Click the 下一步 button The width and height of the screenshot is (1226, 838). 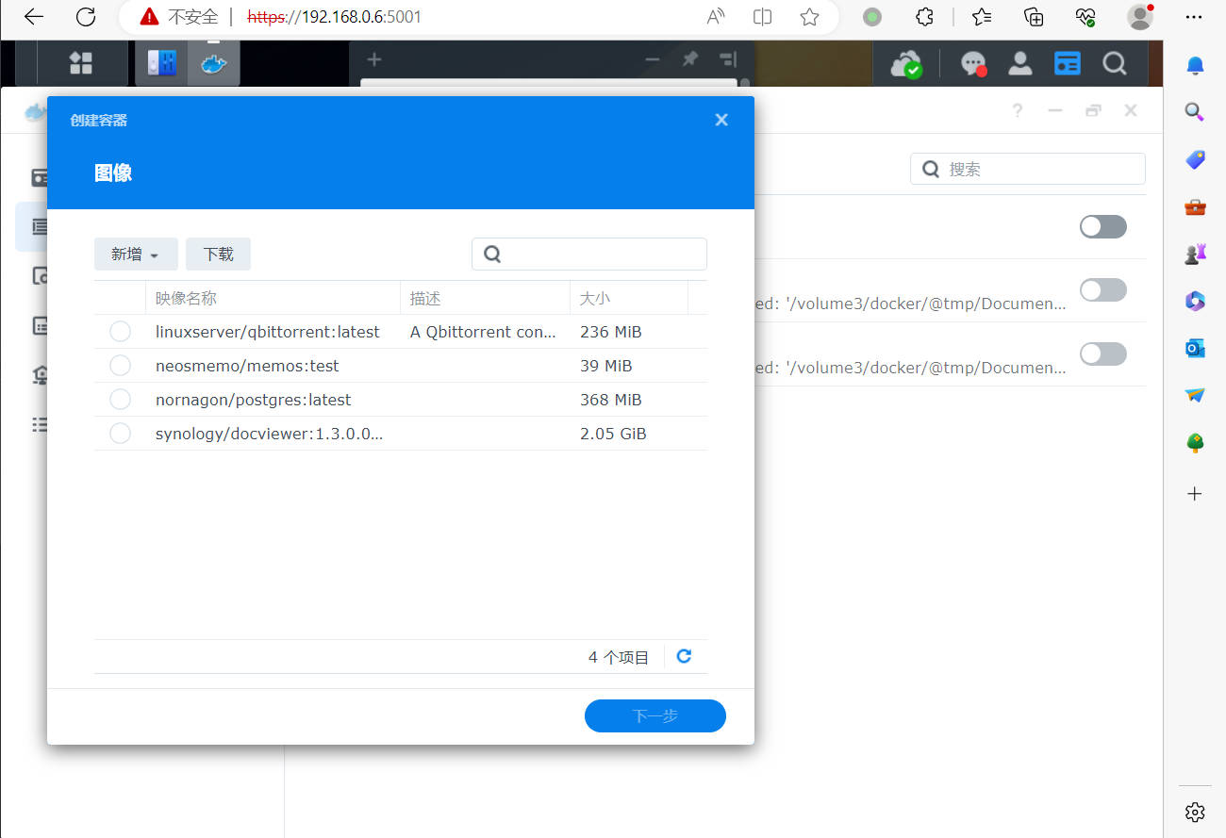pyautogui.click(x=655, y=715)
